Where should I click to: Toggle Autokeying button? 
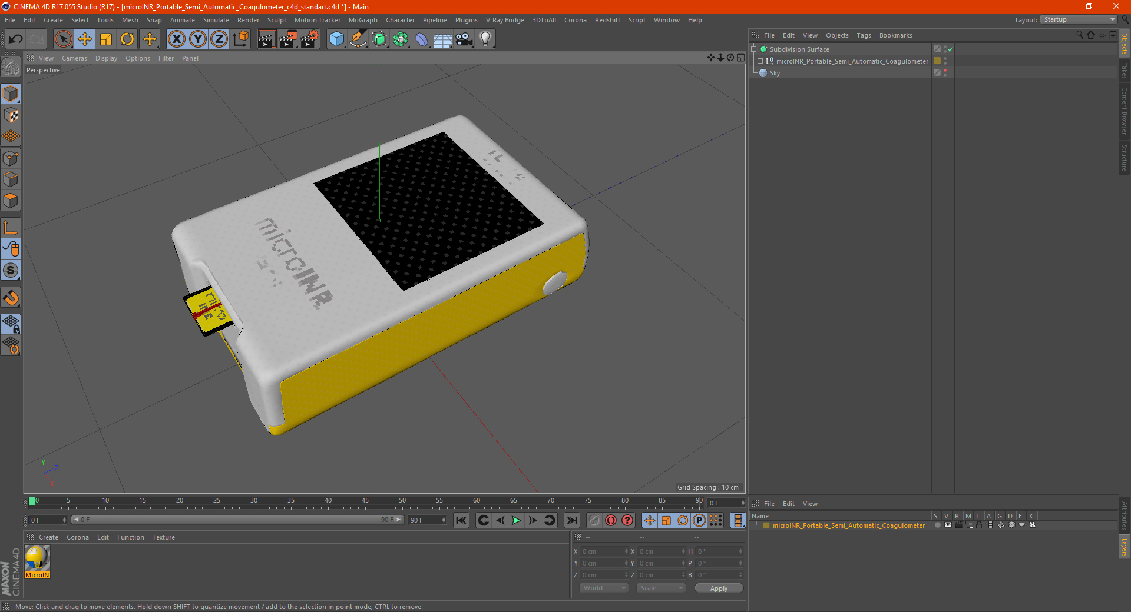click(611, 520)
